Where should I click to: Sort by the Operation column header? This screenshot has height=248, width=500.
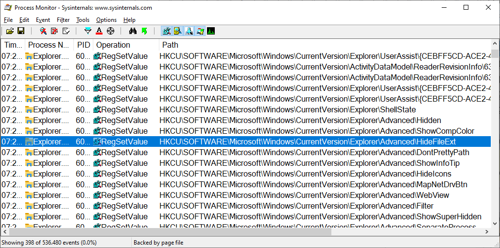(x=126, y=45)
